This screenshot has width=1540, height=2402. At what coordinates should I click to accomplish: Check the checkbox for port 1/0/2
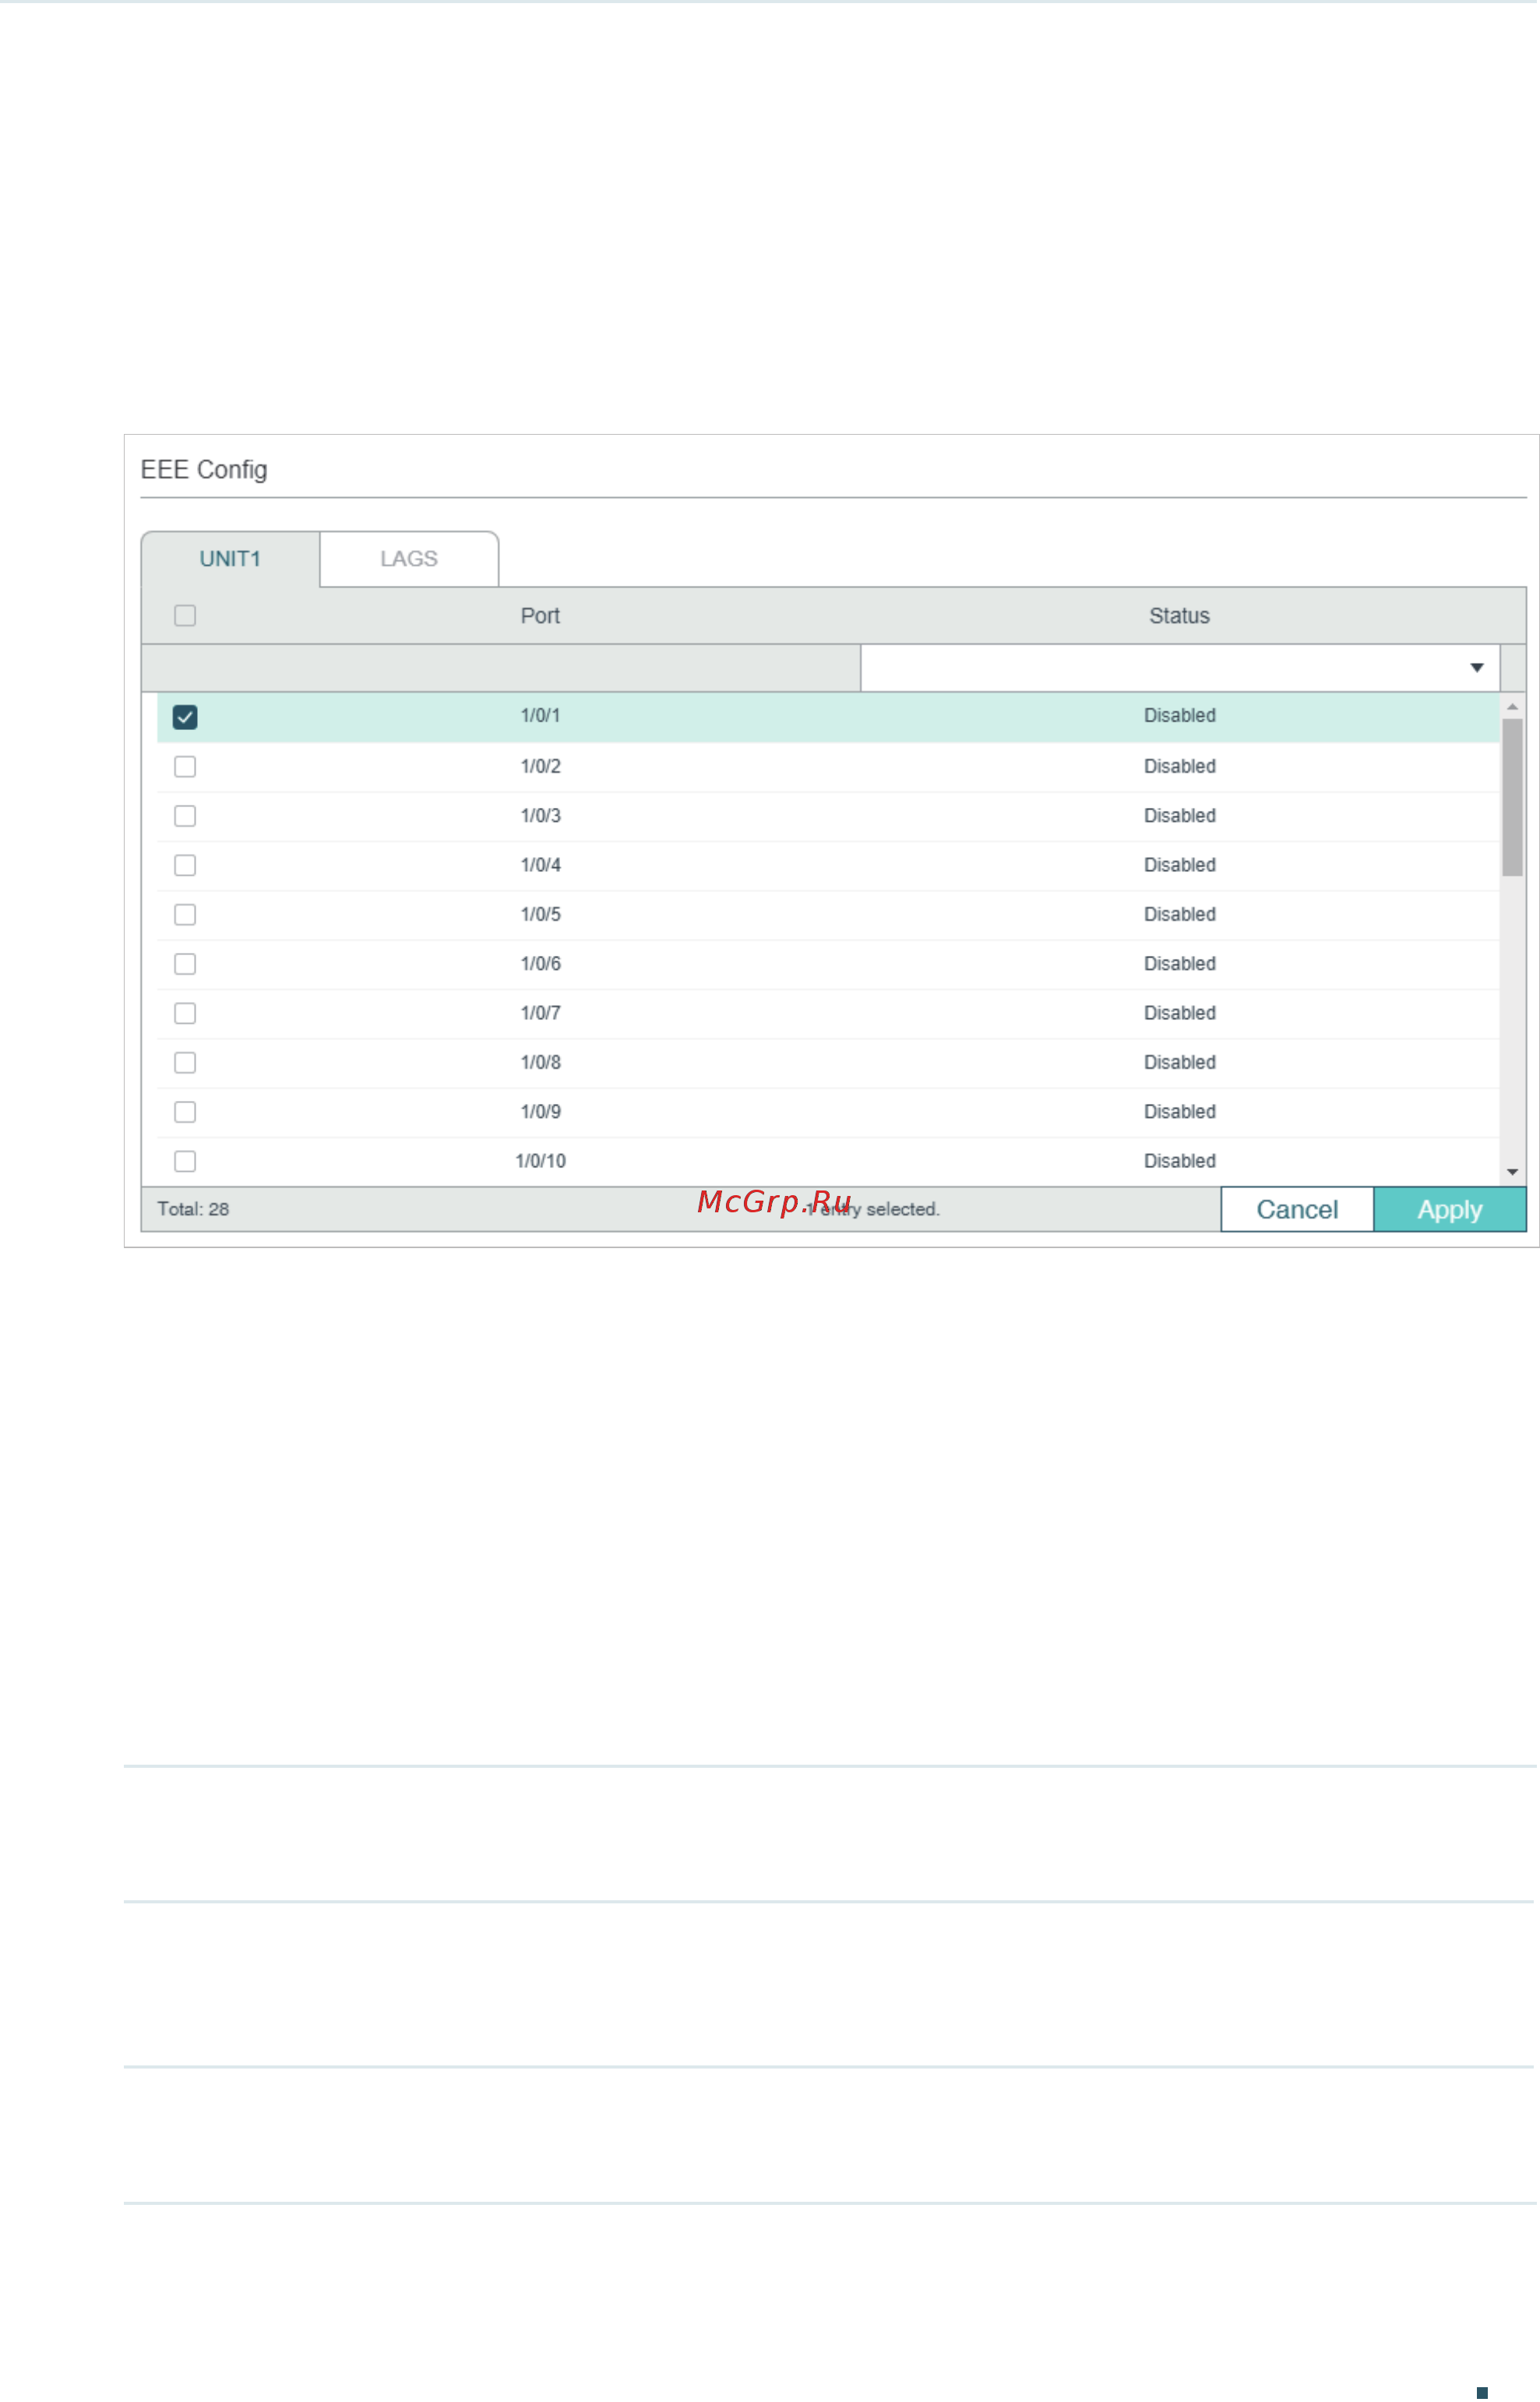[x=185, y=767]
